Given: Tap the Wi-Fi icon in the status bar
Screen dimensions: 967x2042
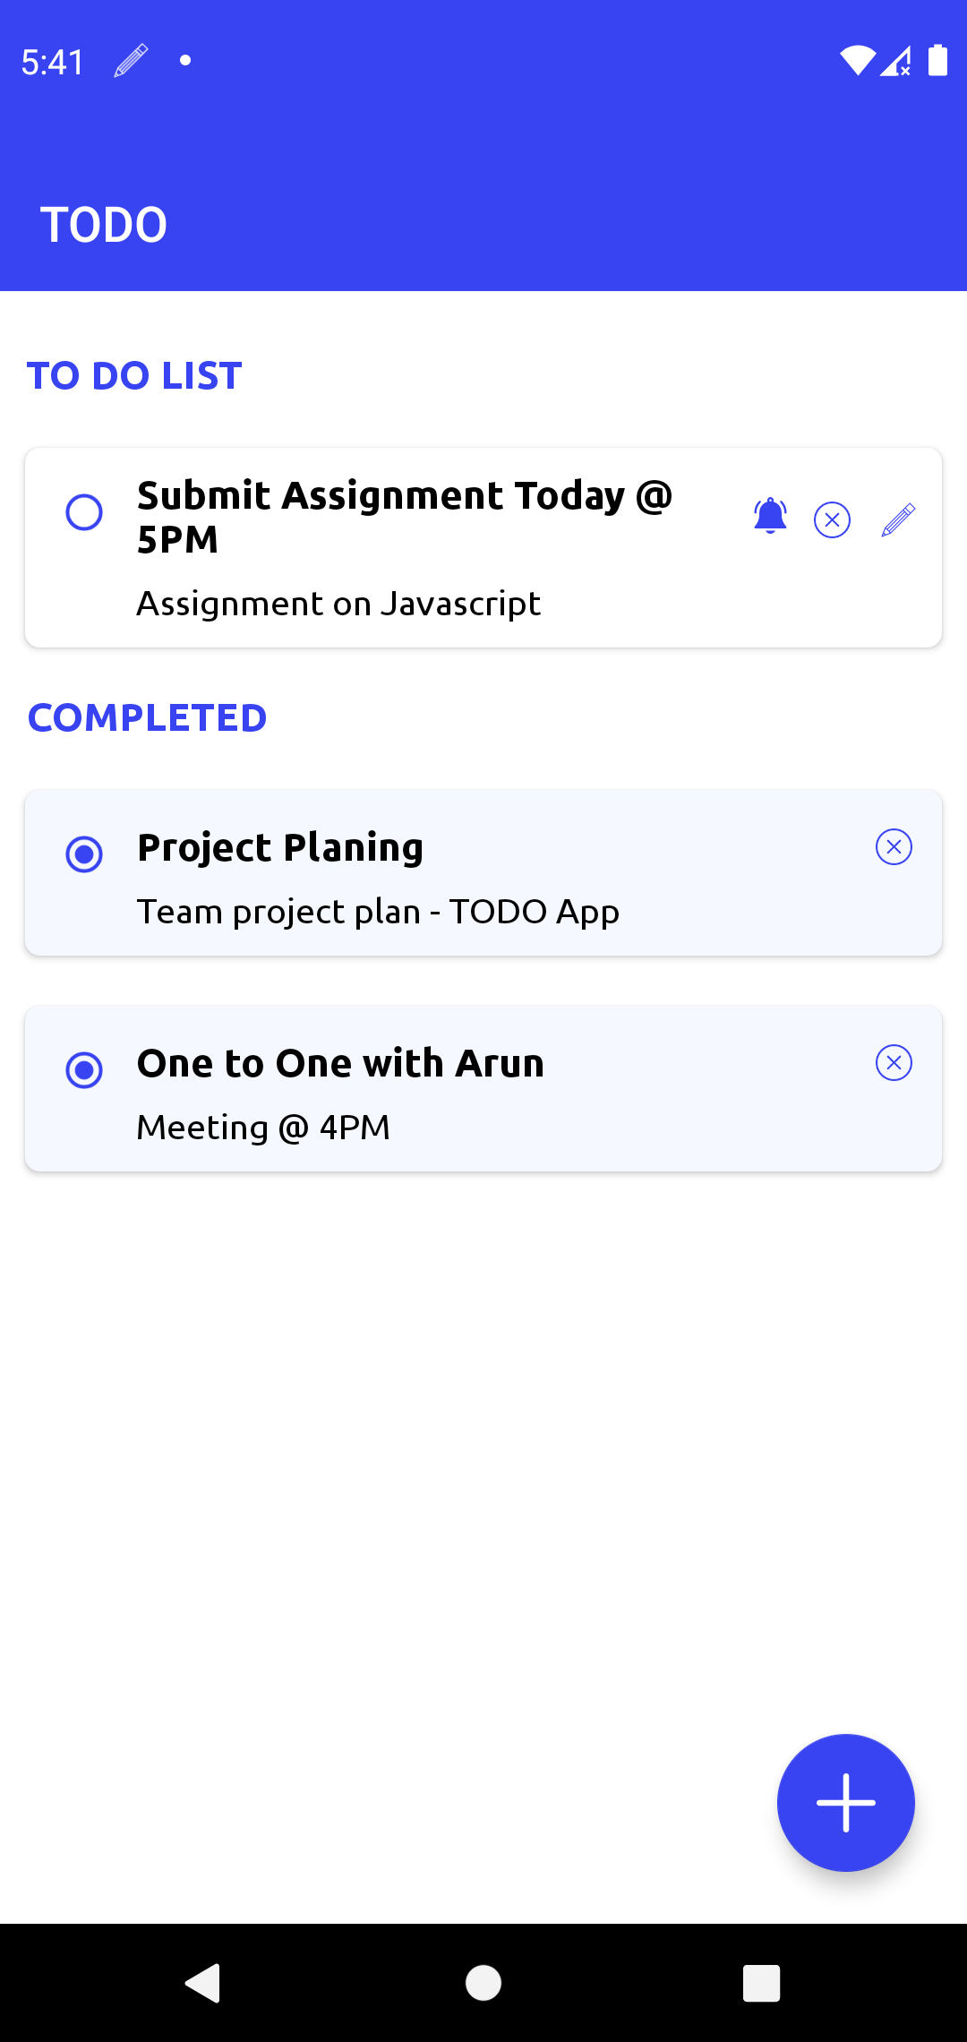Looking at the screenshot, I should click(x=857, y=59).
